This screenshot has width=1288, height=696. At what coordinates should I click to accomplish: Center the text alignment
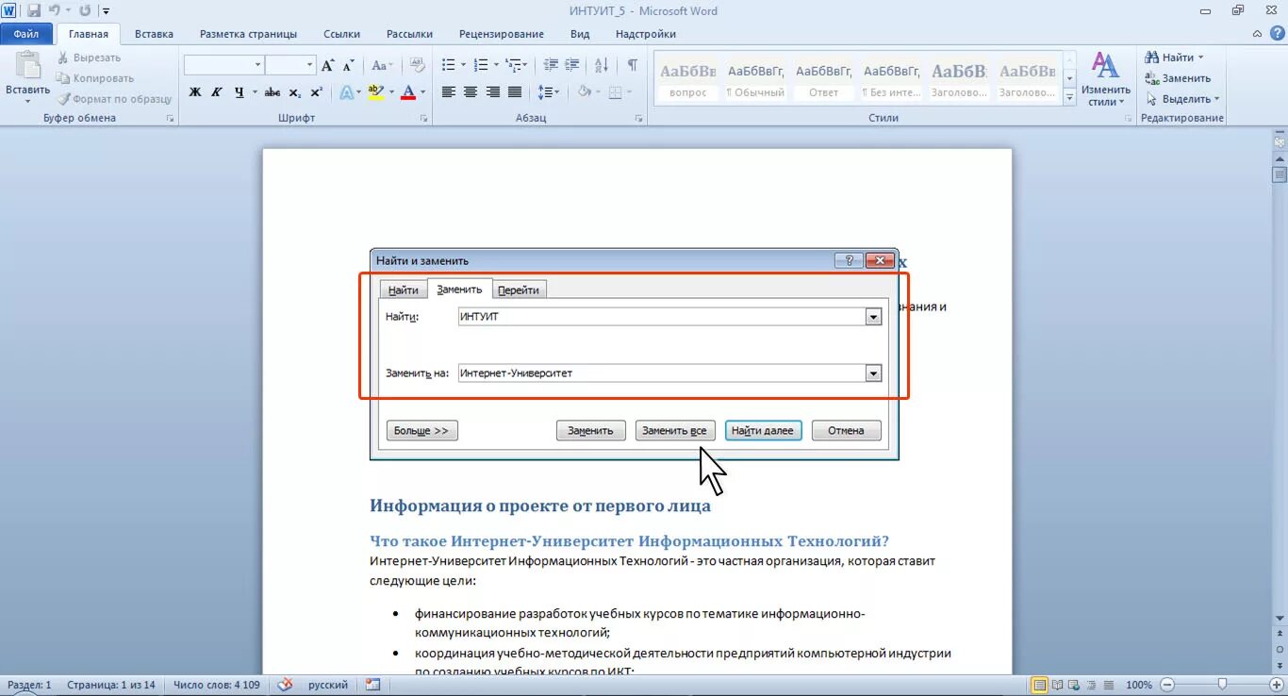pos(470,91)
